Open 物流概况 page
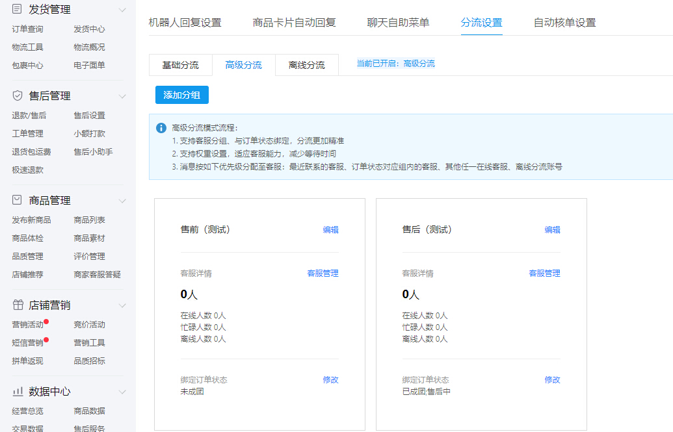Screen dimensions: 673x432 [x=89, y=47]
